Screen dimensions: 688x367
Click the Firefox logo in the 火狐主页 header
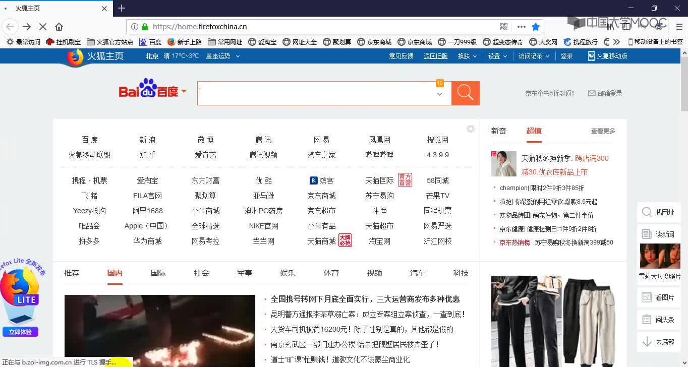click(x=75, y=56)
